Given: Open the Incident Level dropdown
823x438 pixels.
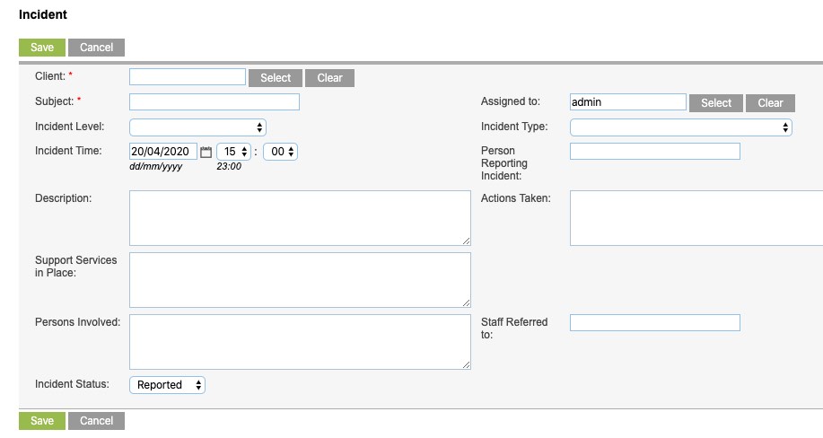Looking at the screenshot, I should pos(197,127).
